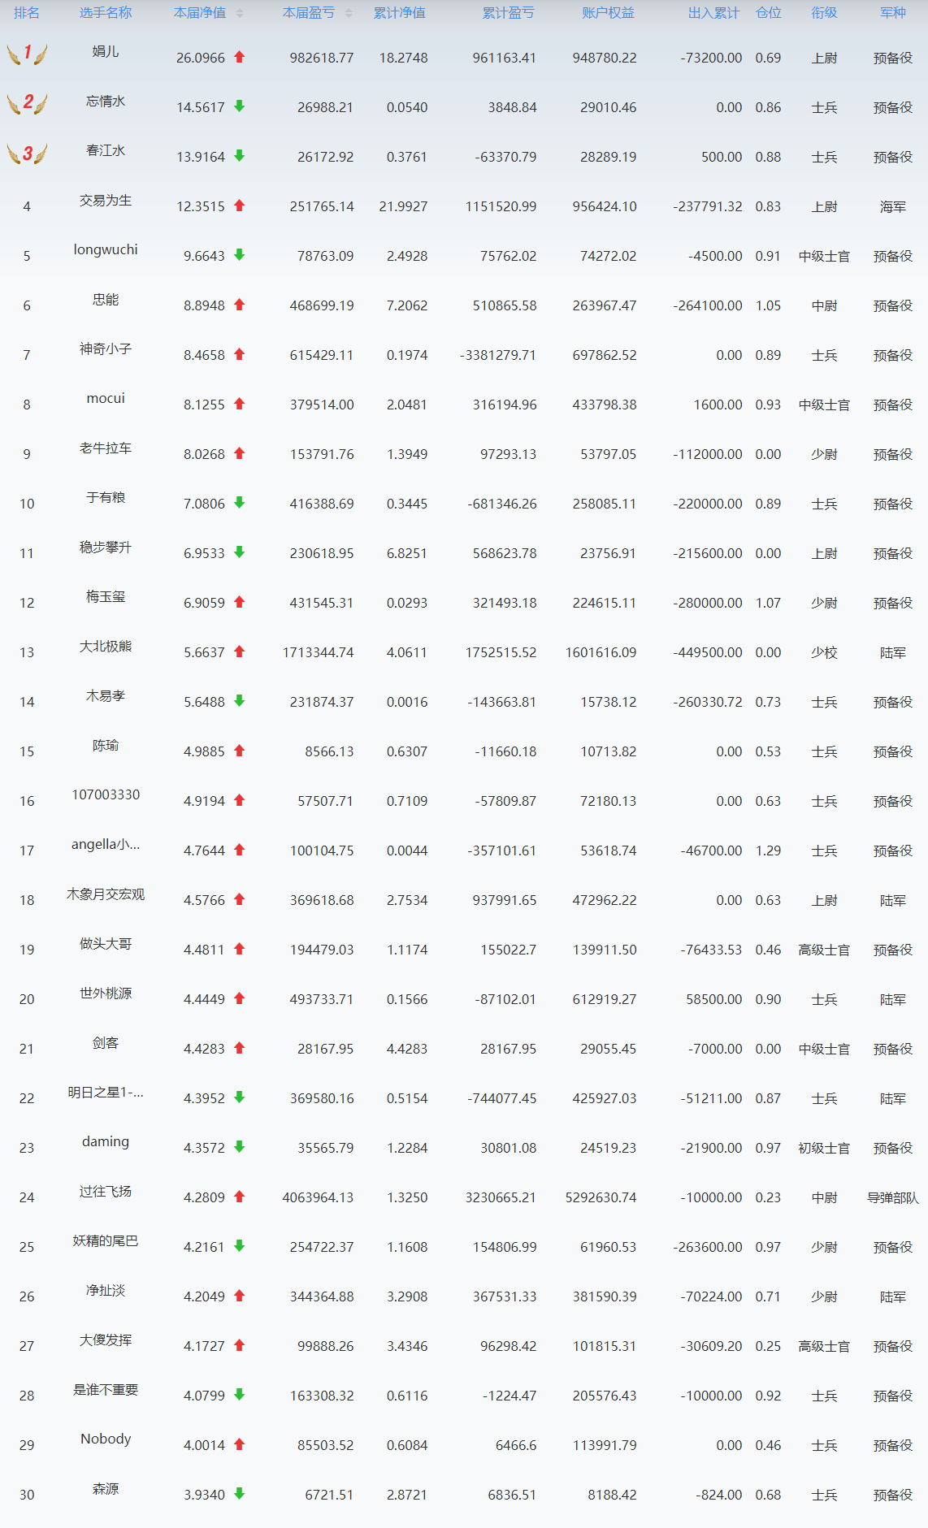The width and height of the screenshot is (928, 1528).
Task: Open player 娟儿's profile name
Action: coord(106,51)
